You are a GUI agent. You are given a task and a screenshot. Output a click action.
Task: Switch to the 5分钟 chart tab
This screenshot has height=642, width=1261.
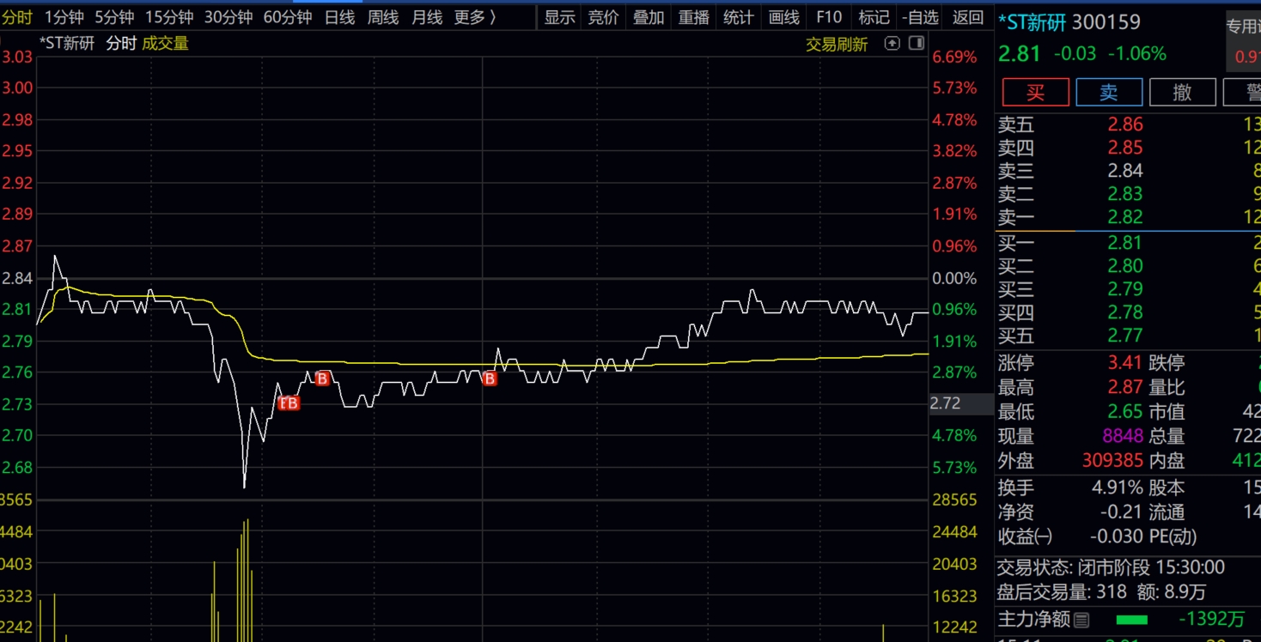pyautogui.click(x=114, y=17)
